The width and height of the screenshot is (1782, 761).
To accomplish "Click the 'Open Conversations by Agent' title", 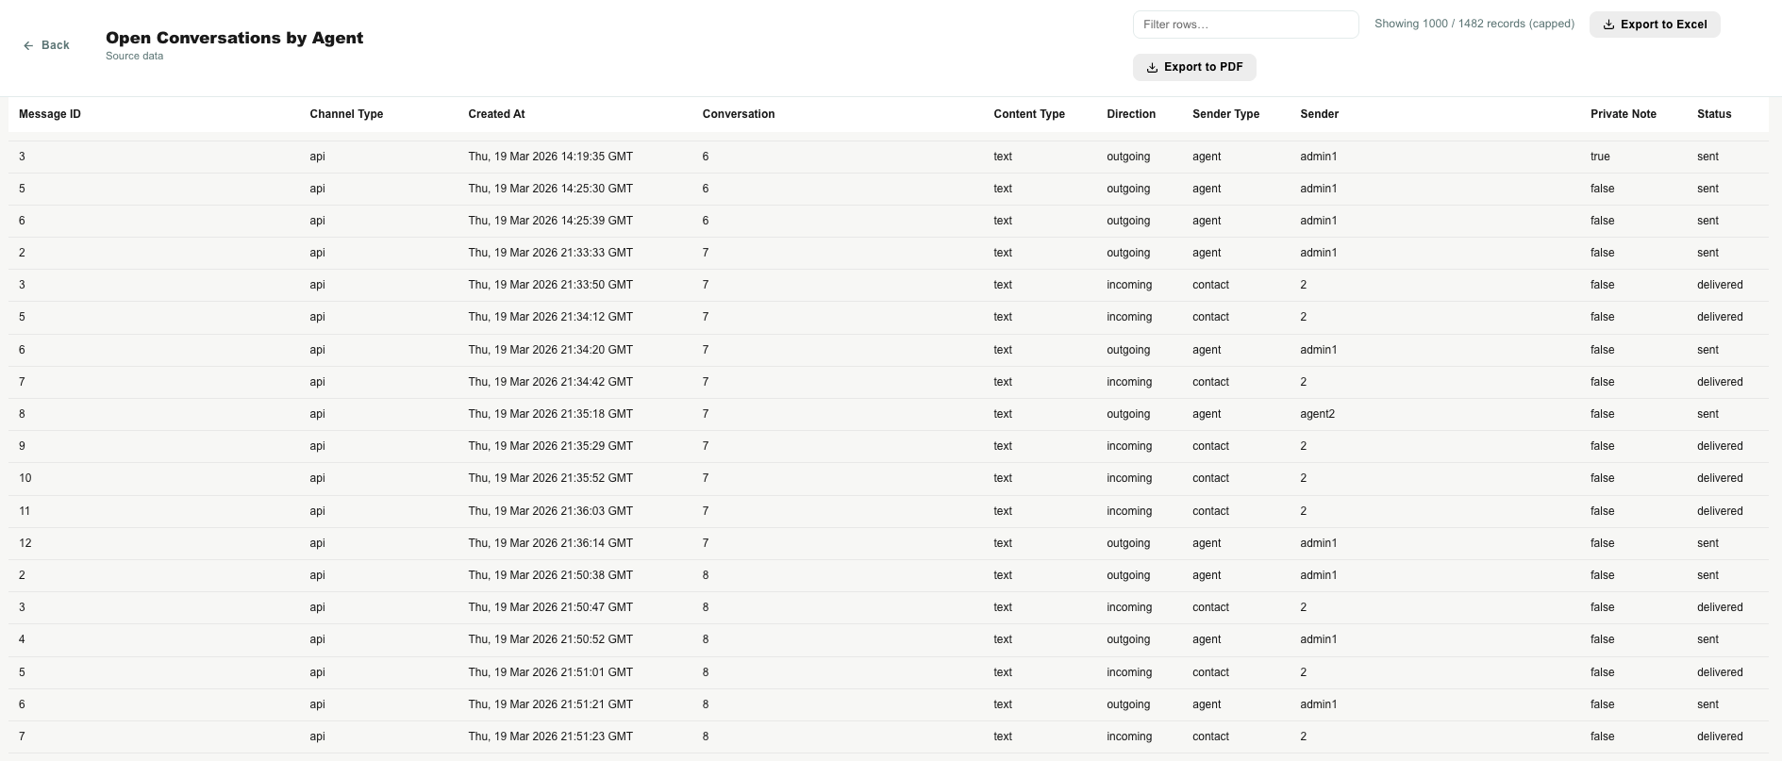I will point(234,38).
